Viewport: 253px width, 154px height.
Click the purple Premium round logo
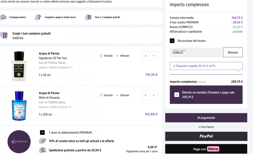pos(19,142)
